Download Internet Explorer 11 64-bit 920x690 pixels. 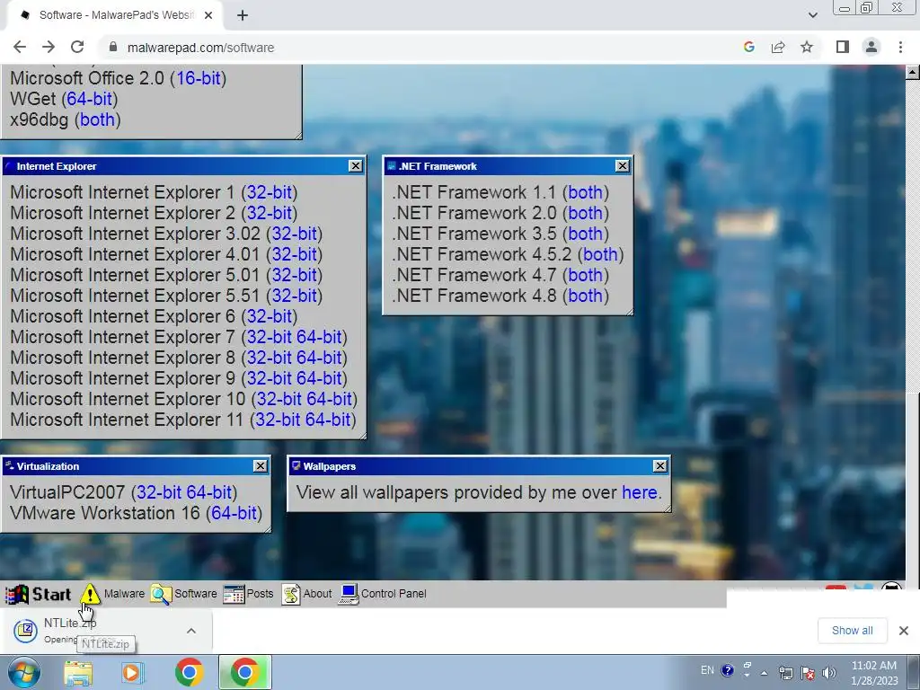328,420
